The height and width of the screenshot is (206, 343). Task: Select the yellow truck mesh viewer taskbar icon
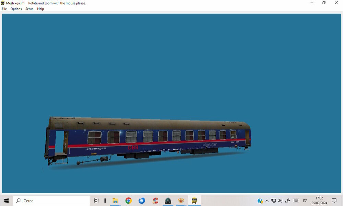tap(194, 201)
